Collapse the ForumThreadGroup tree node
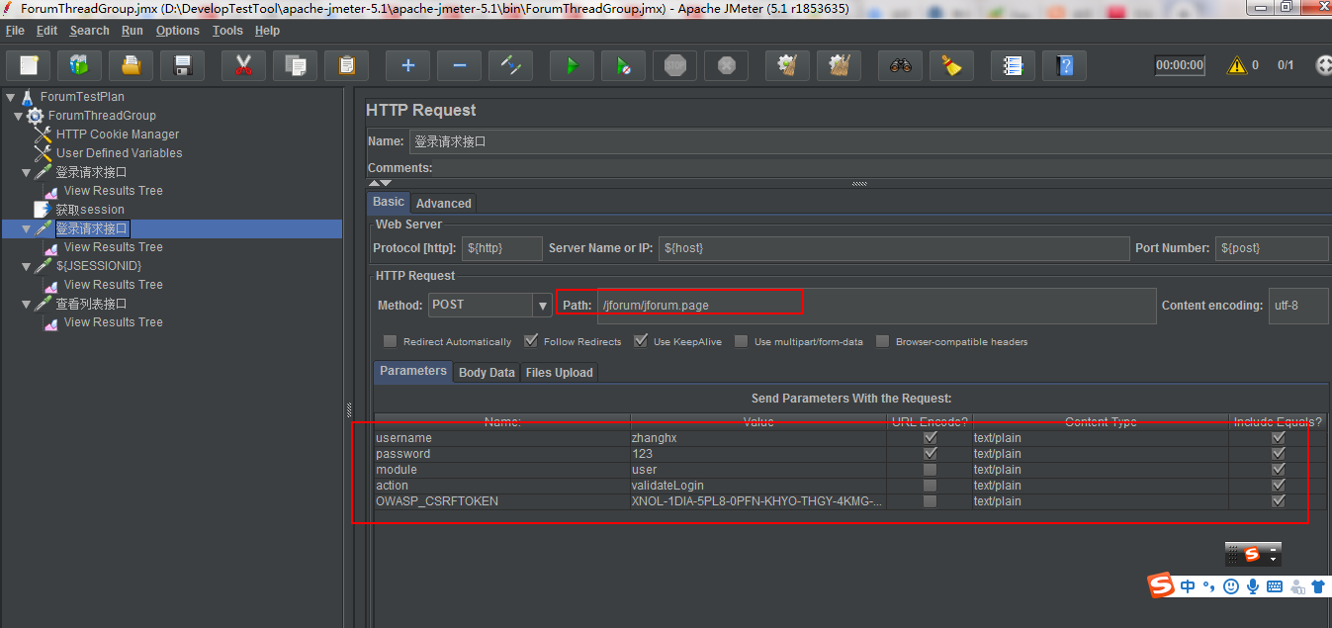 [19, 116]
